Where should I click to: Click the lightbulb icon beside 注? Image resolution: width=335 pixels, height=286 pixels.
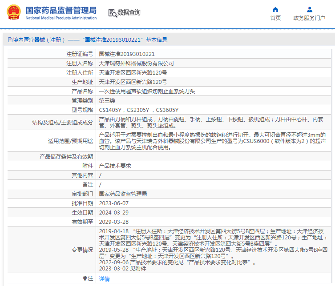coord(85,278)
